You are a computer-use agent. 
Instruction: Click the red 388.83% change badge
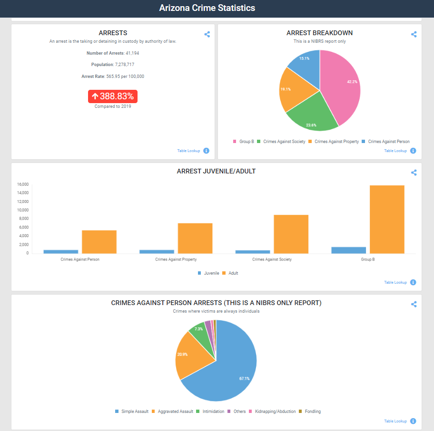click(113, 96)
